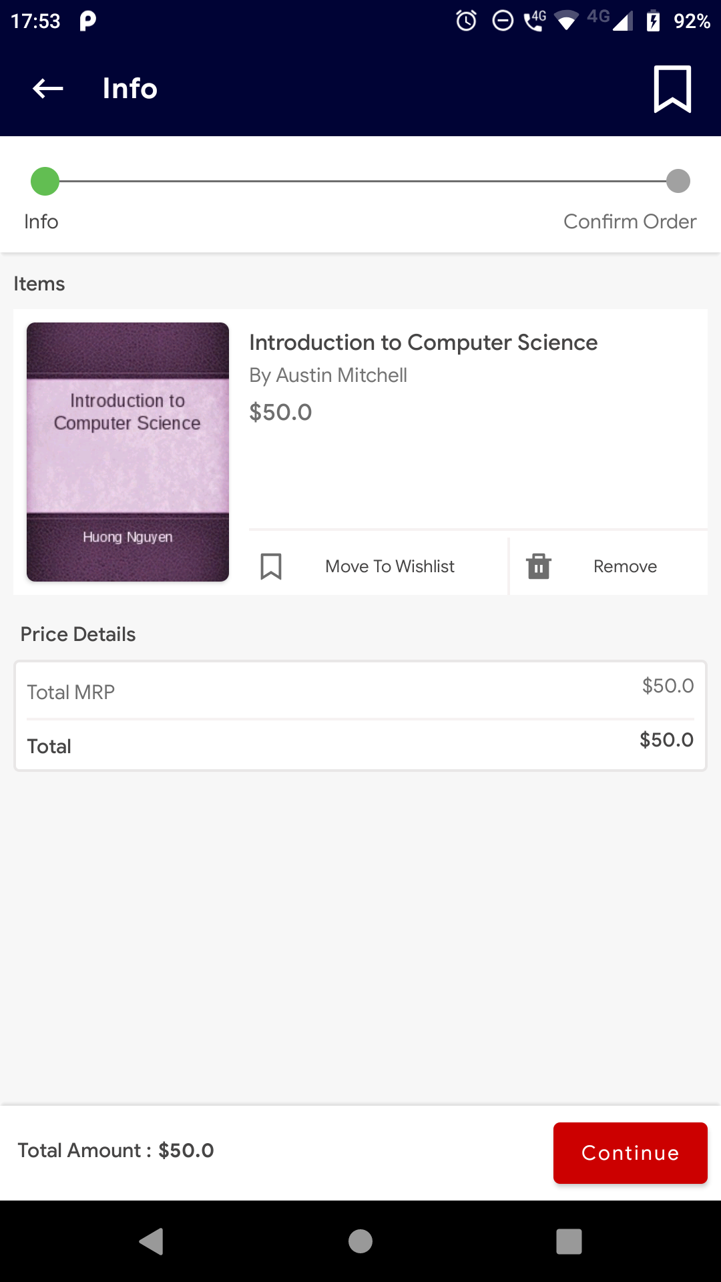This screenshot has width=721, height=1282.
Task: Tap the back arrow in header
Action: point(48,89)
